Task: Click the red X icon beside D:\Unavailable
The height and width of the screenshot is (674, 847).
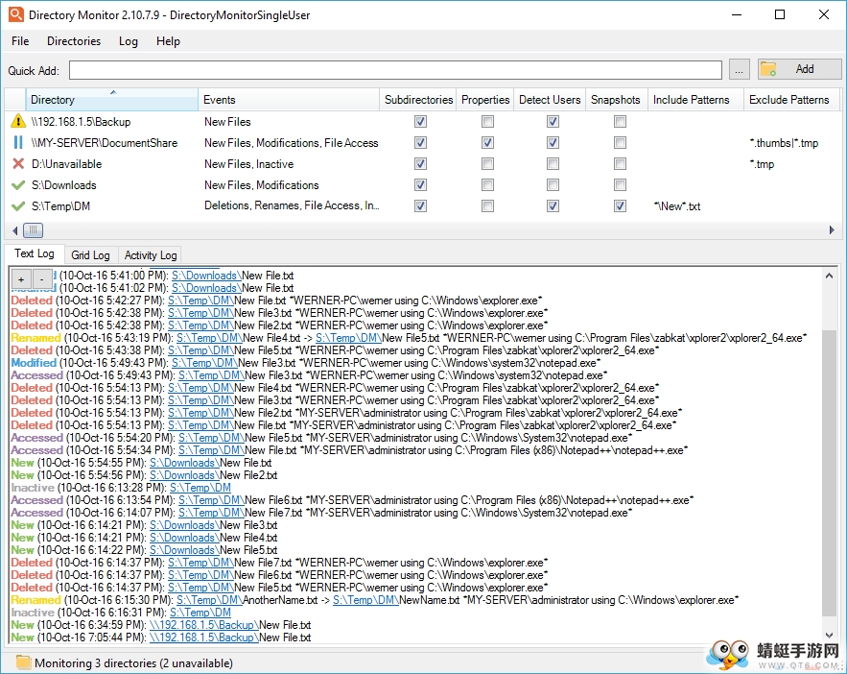Action: point(18,163)
